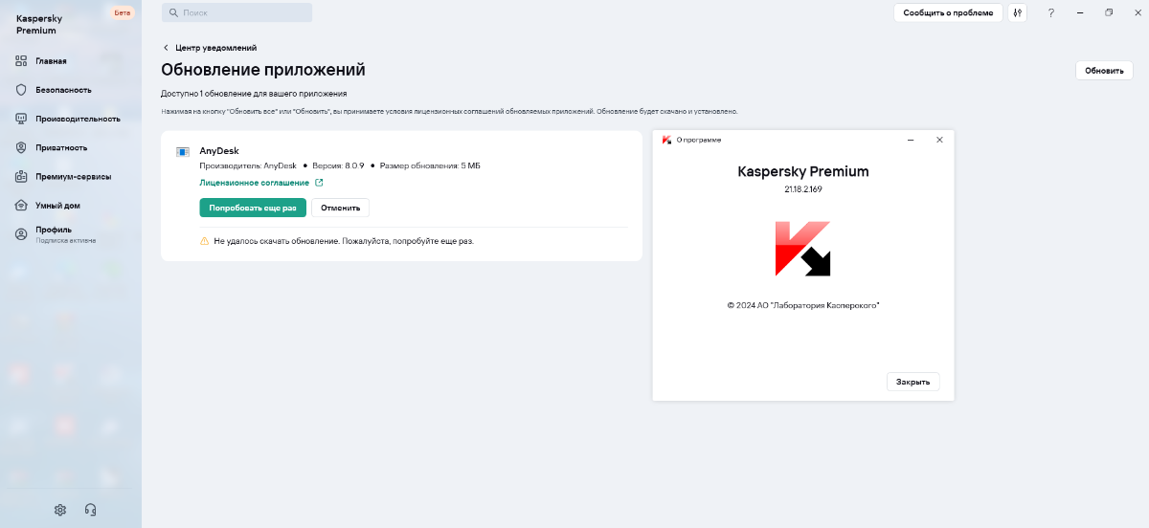This screenshot has height=528, width=1149.
Task: Click the external link icon beside license agreement
Action: pyautogui.click(x=319, y=183)
